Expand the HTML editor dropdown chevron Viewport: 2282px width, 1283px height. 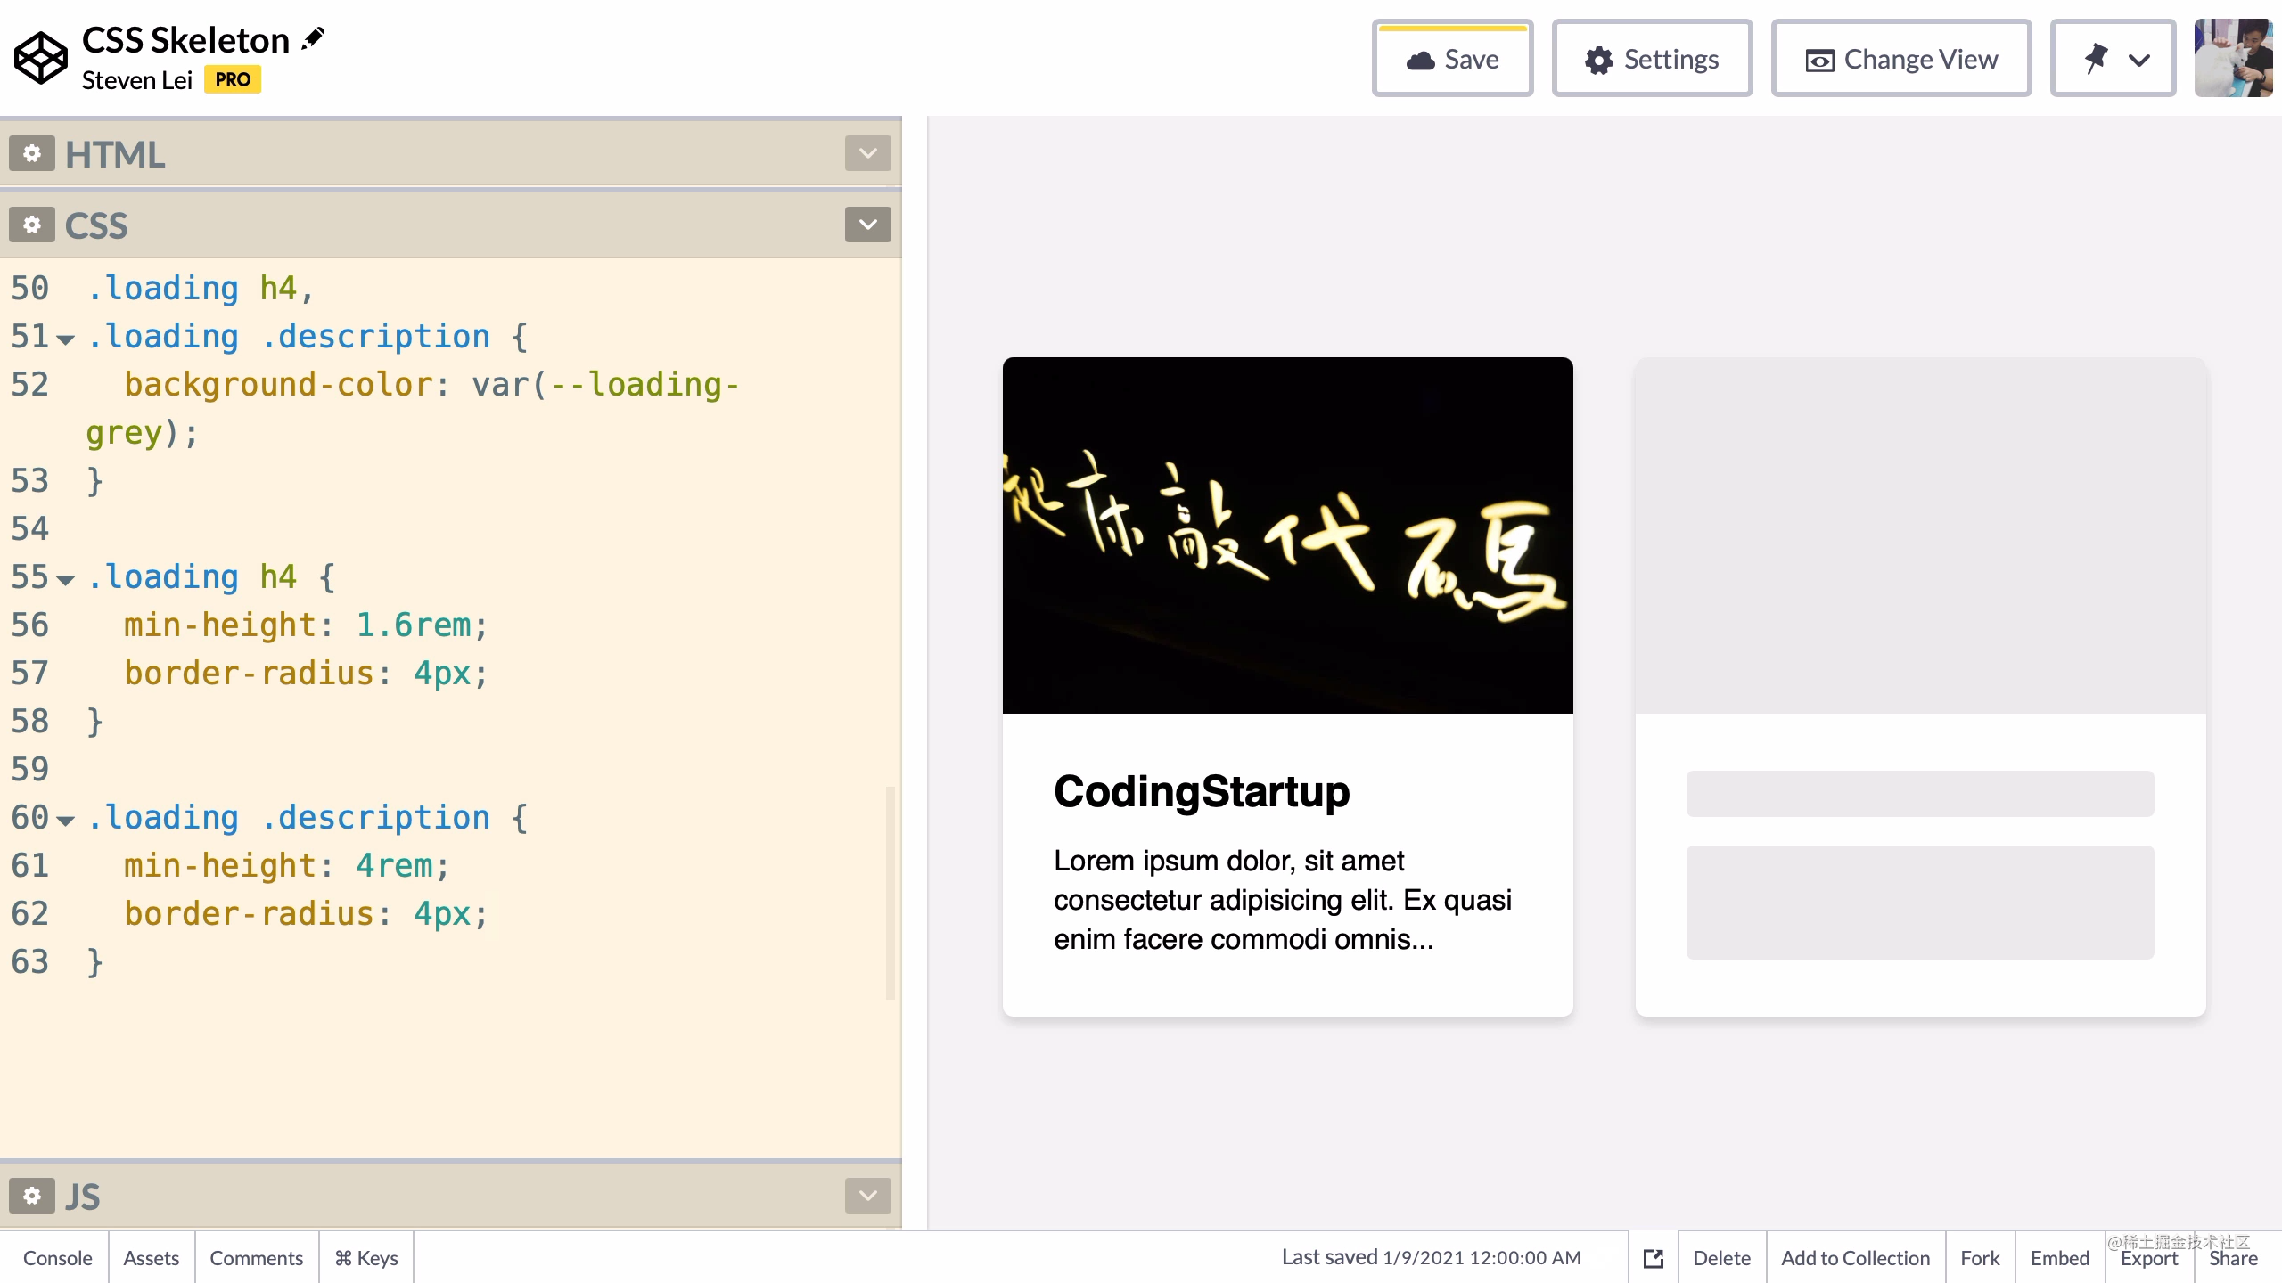click(x=867, y=153)
